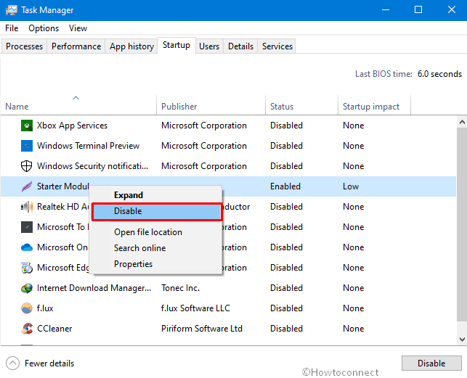Sort by the Name column header

(78, 104)
